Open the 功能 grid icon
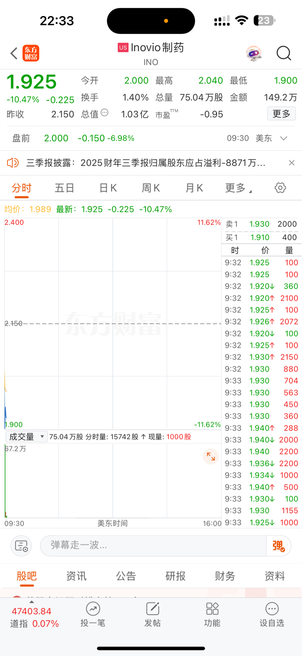The height and width of the screenshot is (656, 302). pyautogui.click(x=212, y=615)
